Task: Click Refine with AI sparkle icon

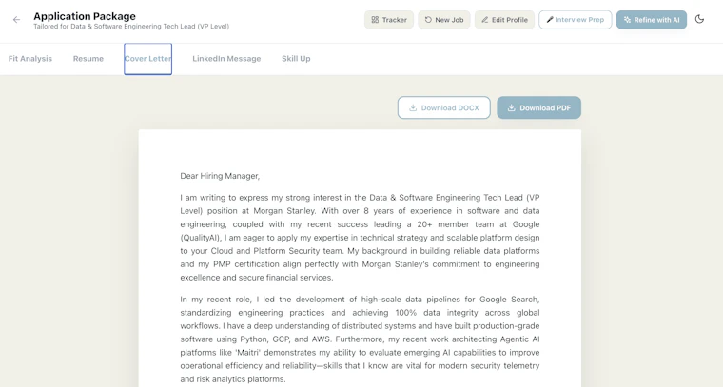Action: pos(627,20)
